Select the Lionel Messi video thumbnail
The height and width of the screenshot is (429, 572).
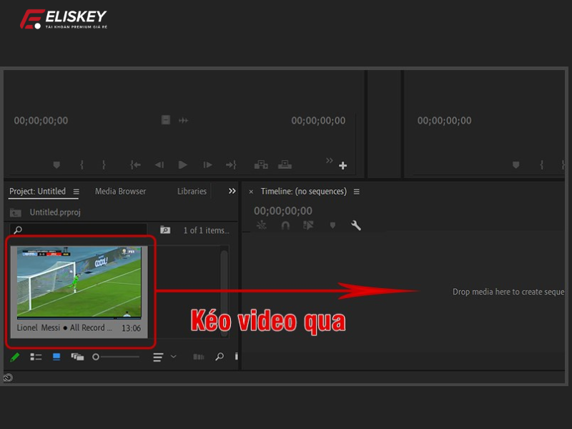pyautogui.click(x=79, y=282)
